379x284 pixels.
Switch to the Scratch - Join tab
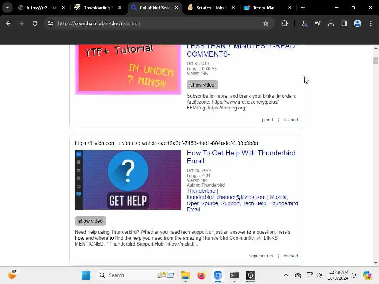(210, 7)
